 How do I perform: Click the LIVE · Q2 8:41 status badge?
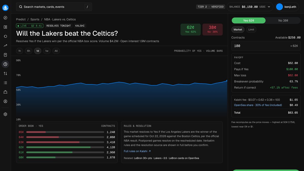click(30, 26)
